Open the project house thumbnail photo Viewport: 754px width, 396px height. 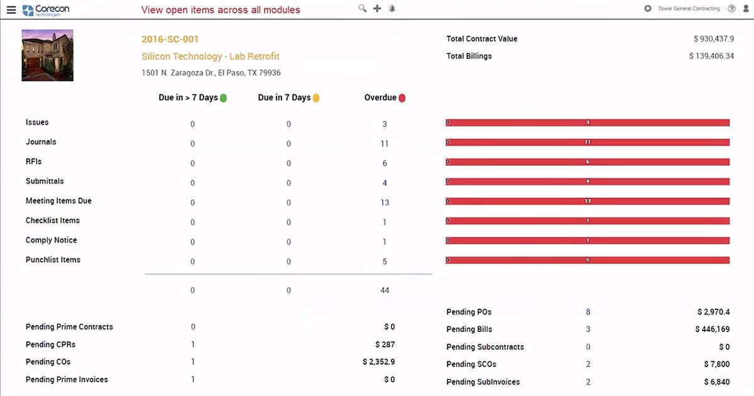pos(47,55)
